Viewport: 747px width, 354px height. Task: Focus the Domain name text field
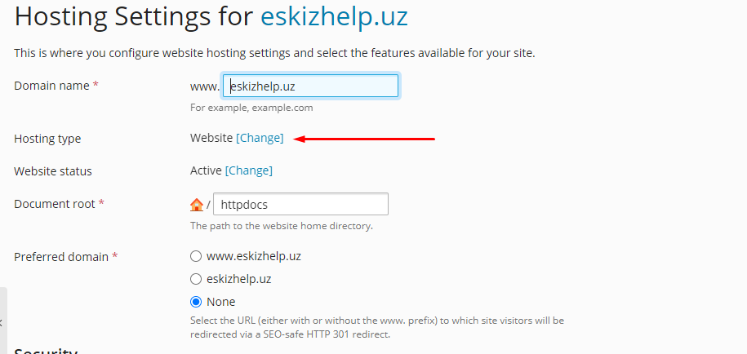coord(311,86)
